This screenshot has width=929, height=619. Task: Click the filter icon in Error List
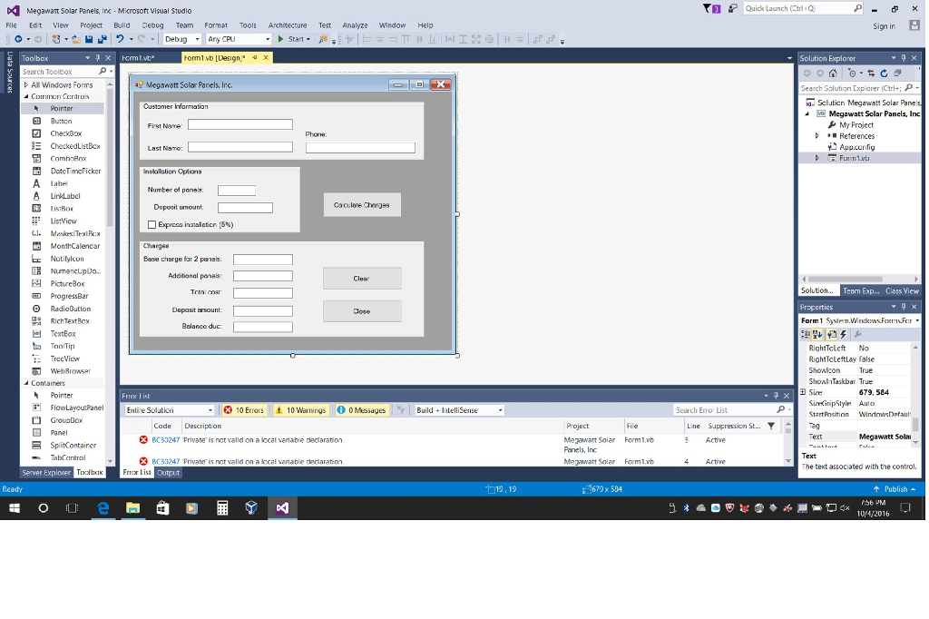[400, 410]
